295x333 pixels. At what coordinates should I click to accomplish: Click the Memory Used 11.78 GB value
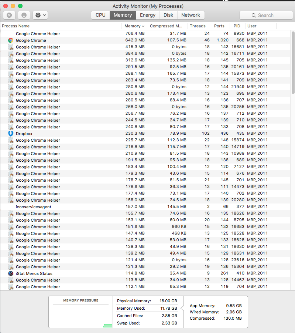[x=169, y=308]
